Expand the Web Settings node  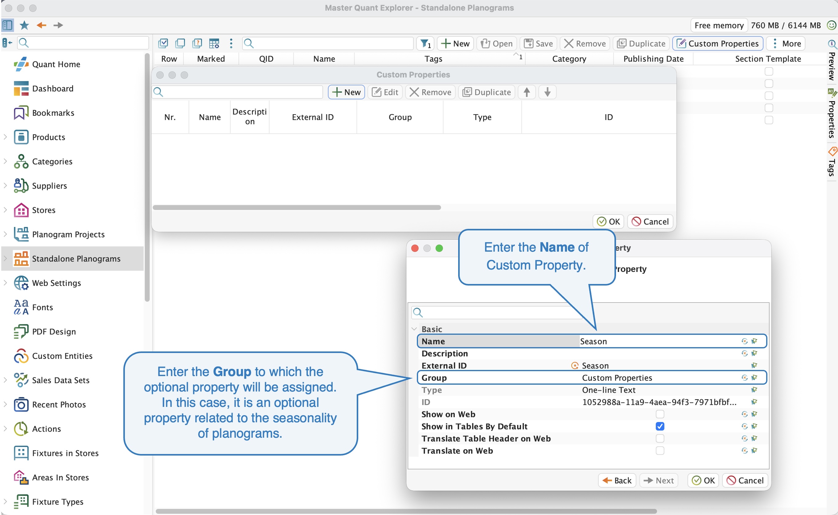click(x=6, y=283)
